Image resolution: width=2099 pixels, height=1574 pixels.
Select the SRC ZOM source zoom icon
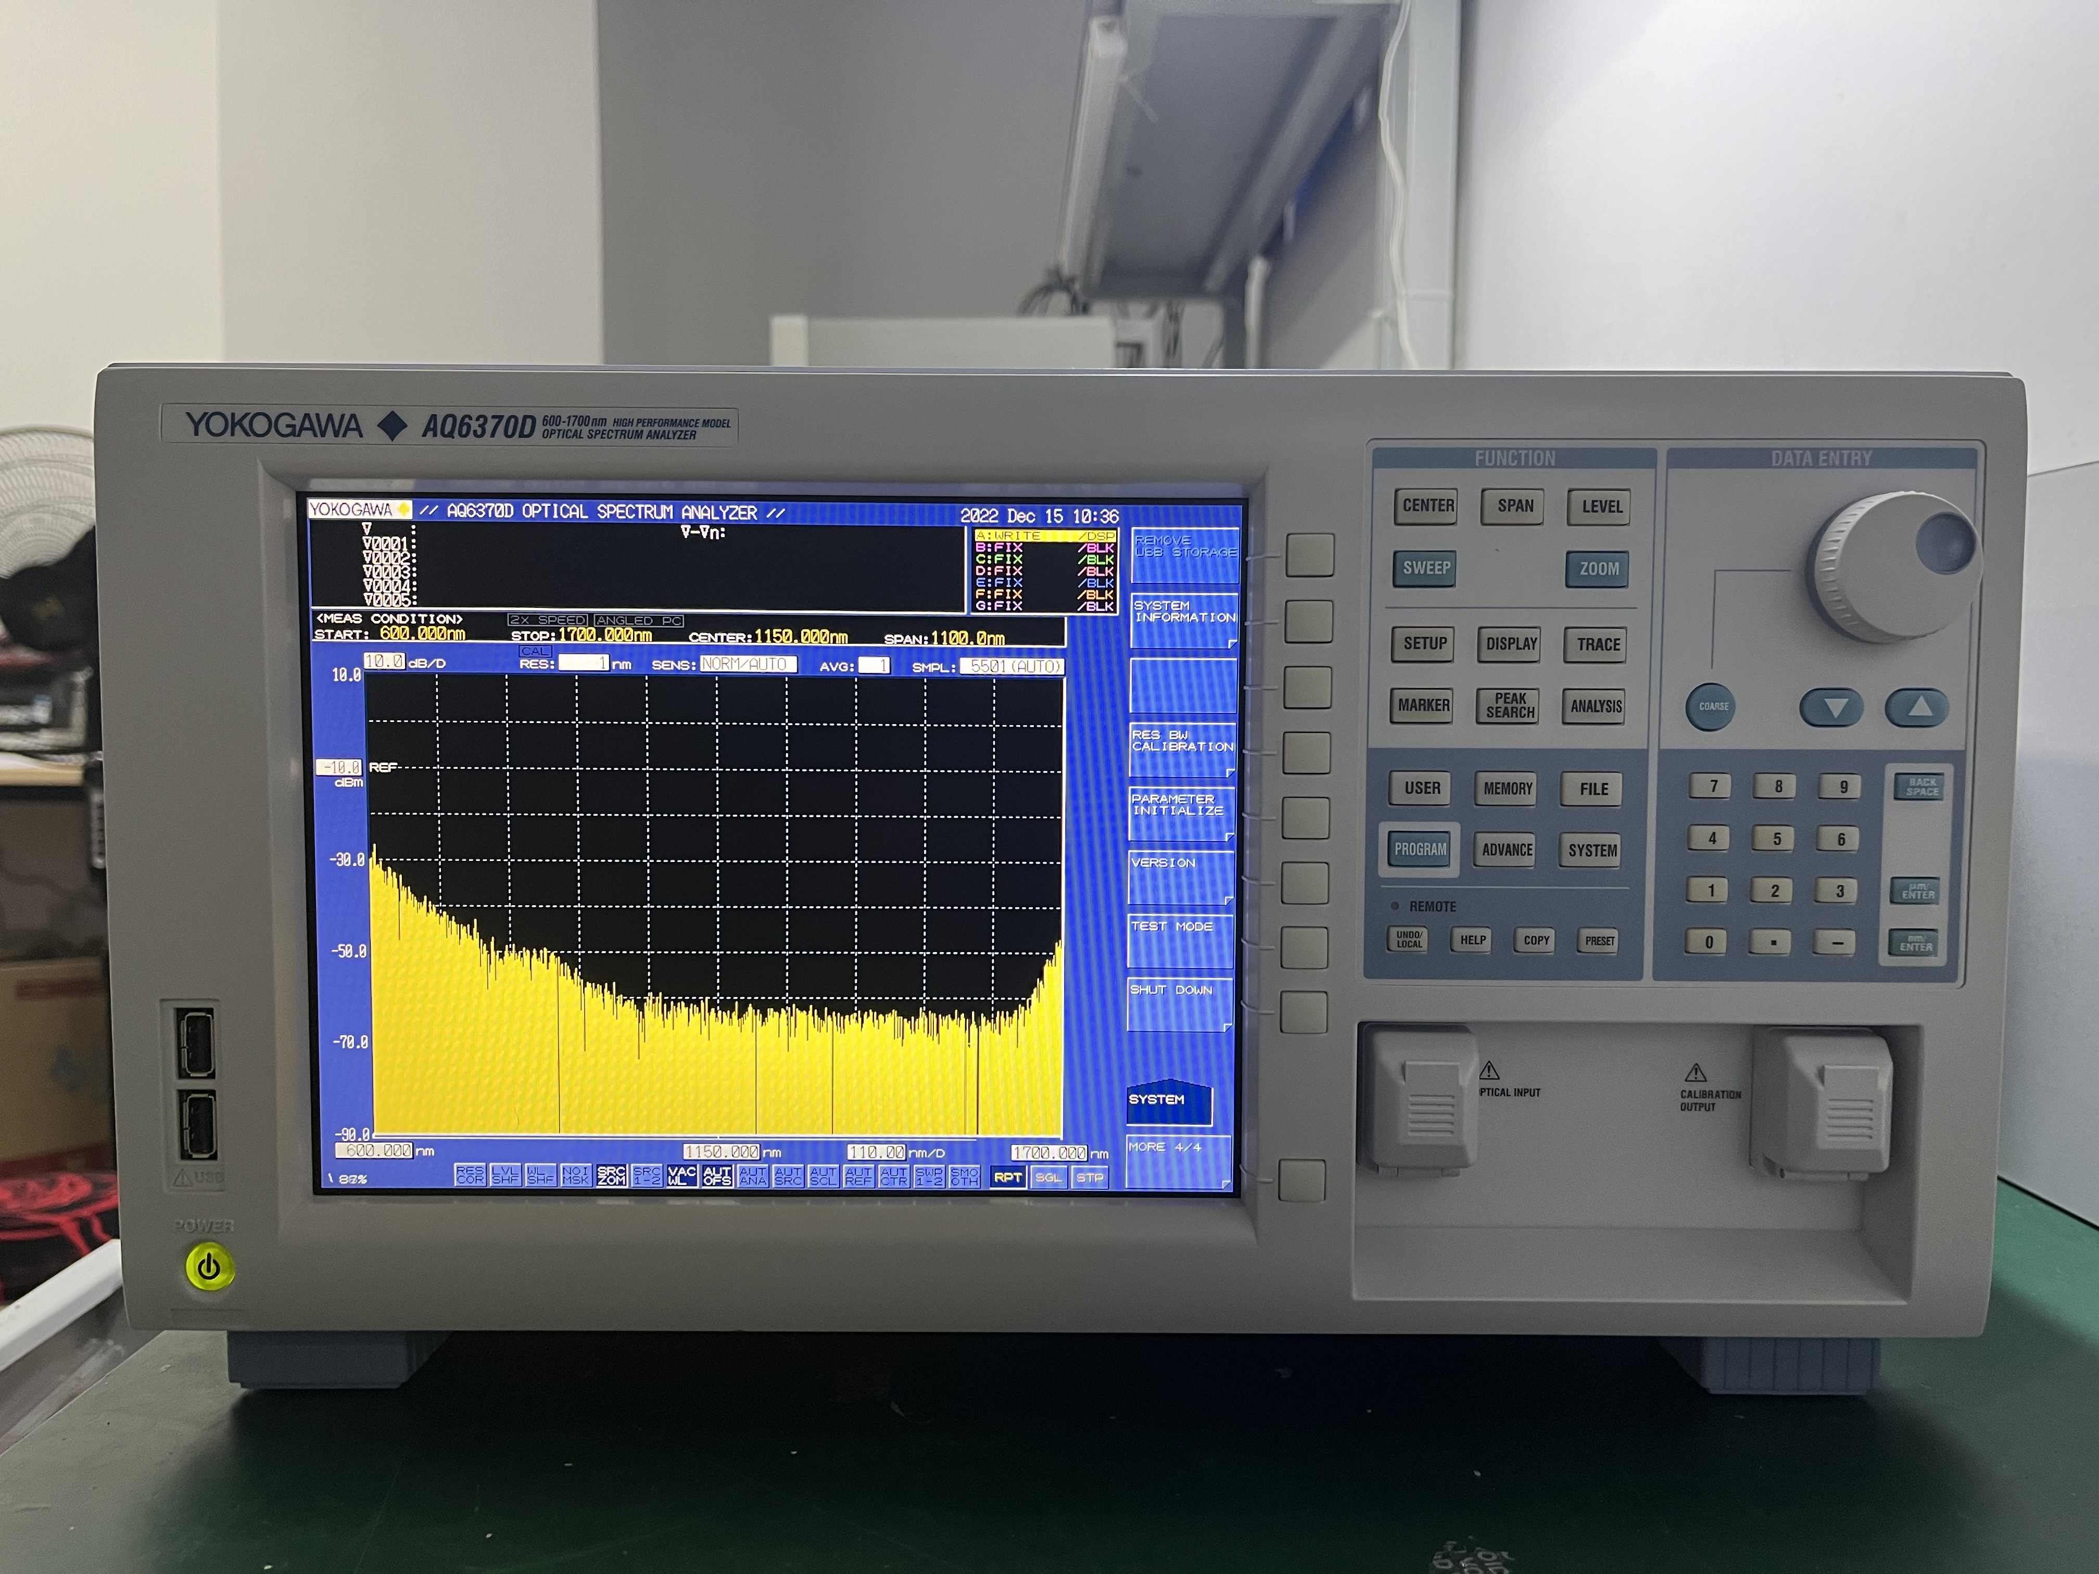(612, 1176)
